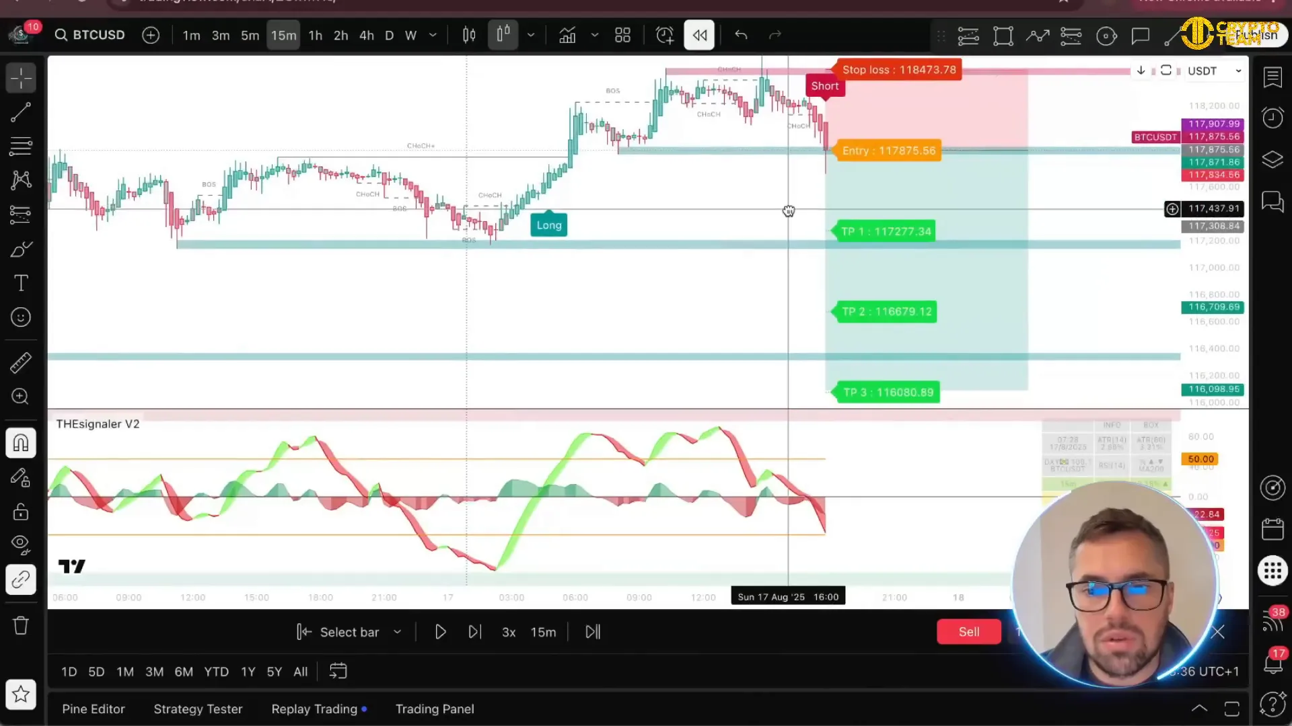This screenshot has height=726, width=1292.
Task: Open the Trading Panel tab
Action: (x=435, y=709)
